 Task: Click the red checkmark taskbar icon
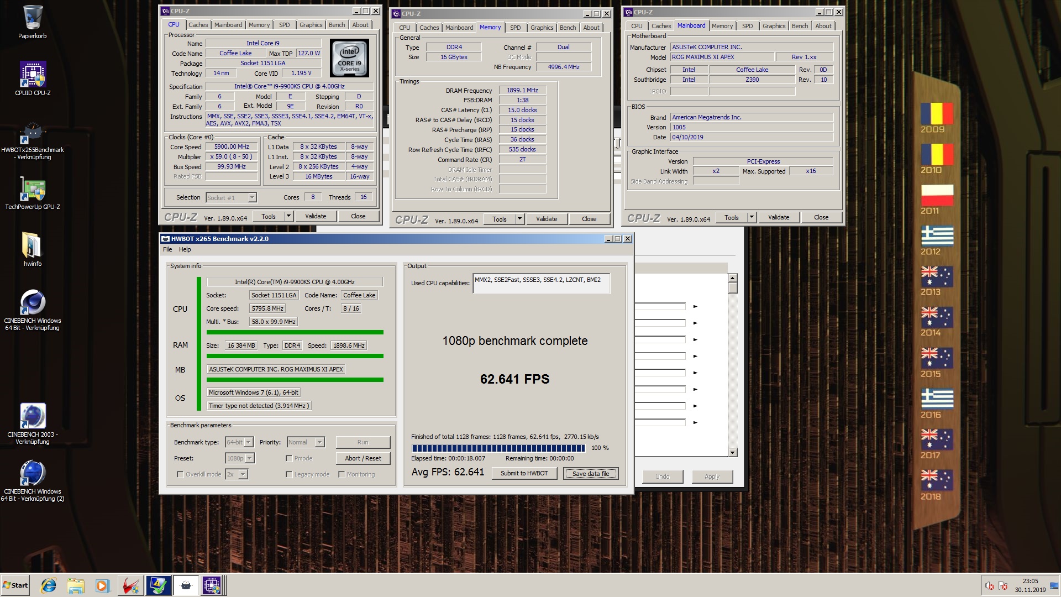pos(131,585)
